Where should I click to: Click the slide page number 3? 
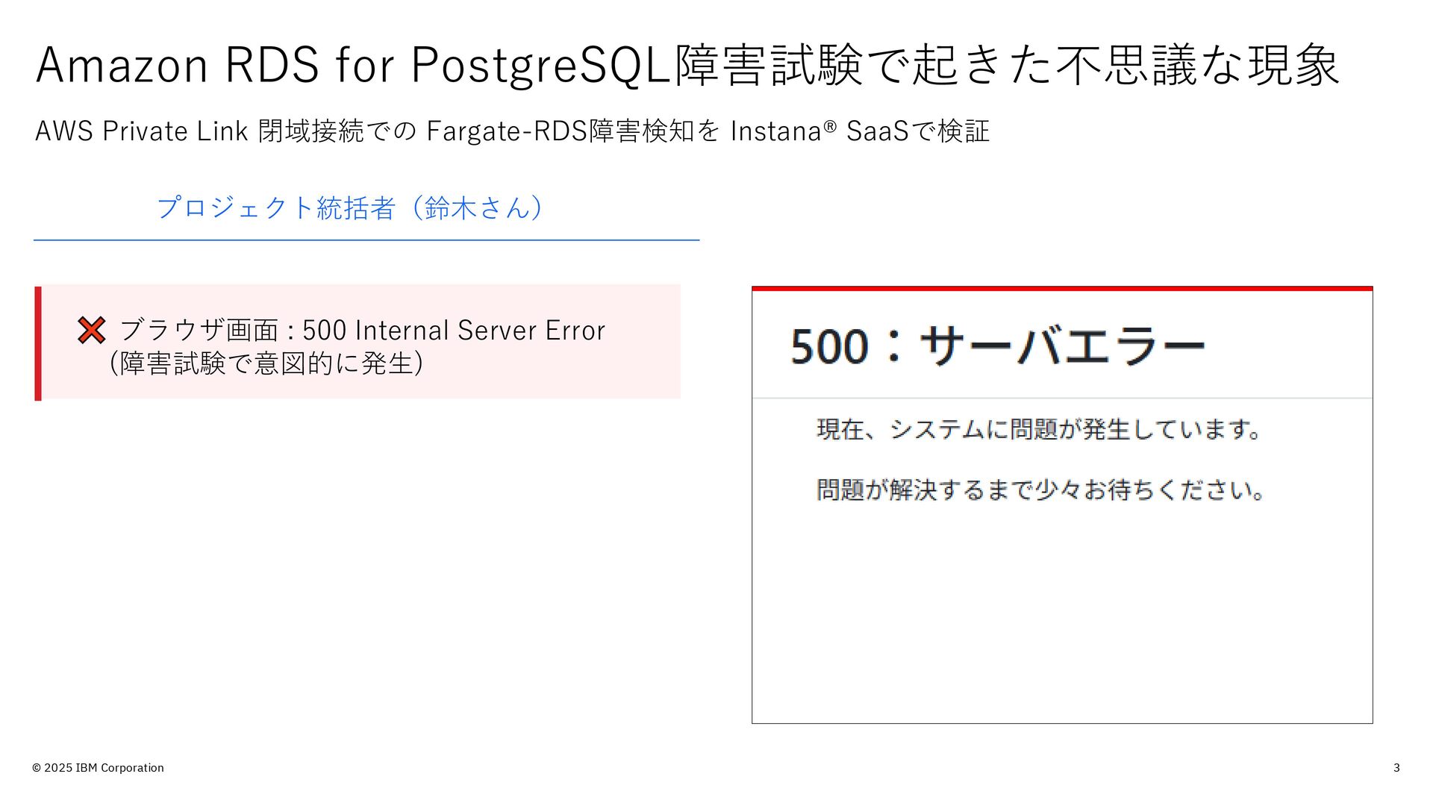1396,768
